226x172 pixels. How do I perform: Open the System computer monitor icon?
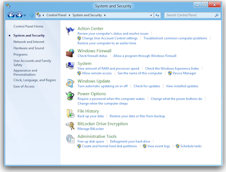[70, 66]
